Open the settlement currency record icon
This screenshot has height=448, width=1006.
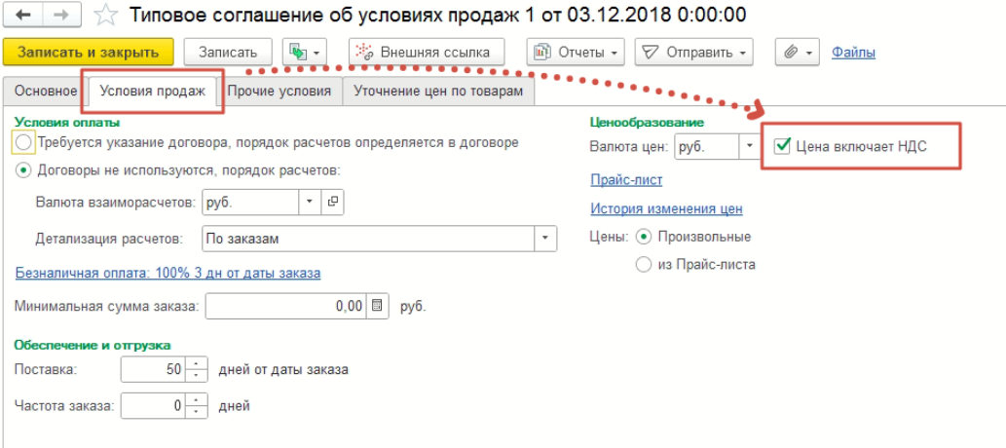332,203
